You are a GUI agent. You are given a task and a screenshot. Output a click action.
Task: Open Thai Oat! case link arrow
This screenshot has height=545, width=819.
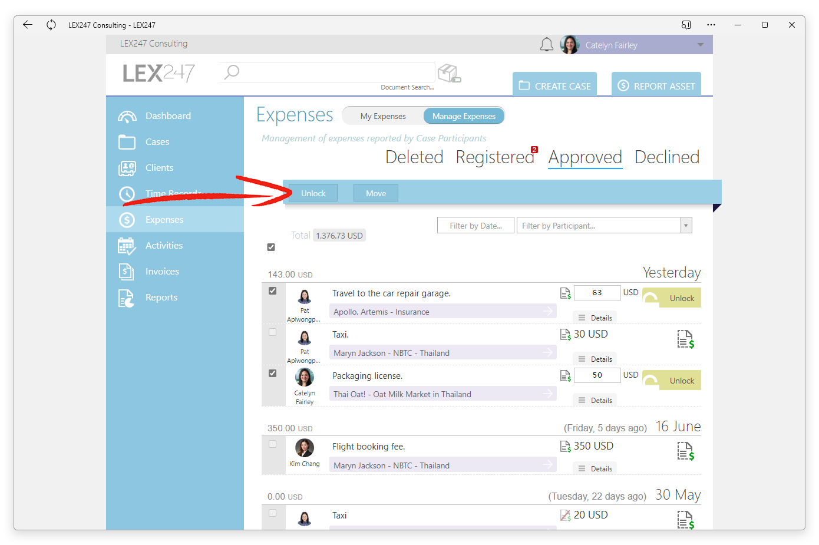pyautogui.click(x=548, y=394)
